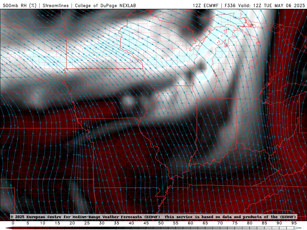Click the gray colorbar segment below 60
Image resolution: width=307 pixels, height=230 pixels.
(187, 228)
